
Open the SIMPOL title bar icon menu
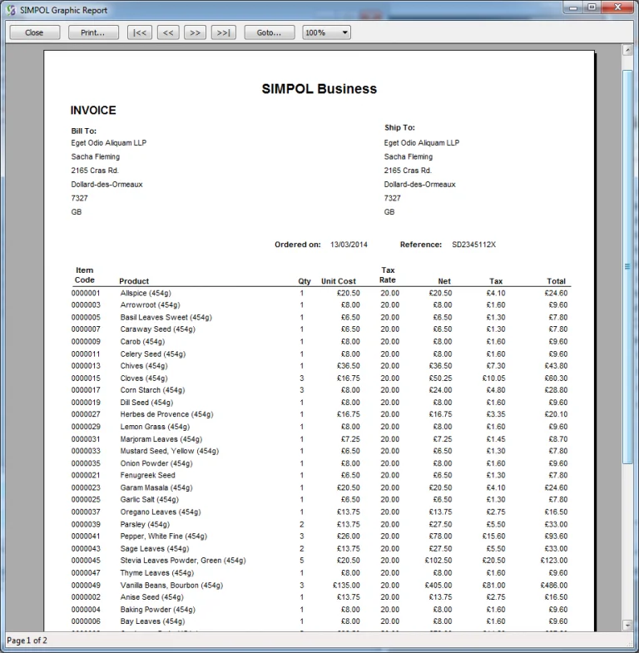[9, 9]
